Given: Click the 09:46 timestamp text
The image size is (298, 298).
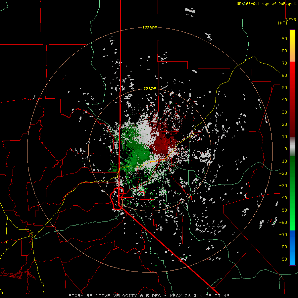Looking at the screenshot, I should point(222,296).
